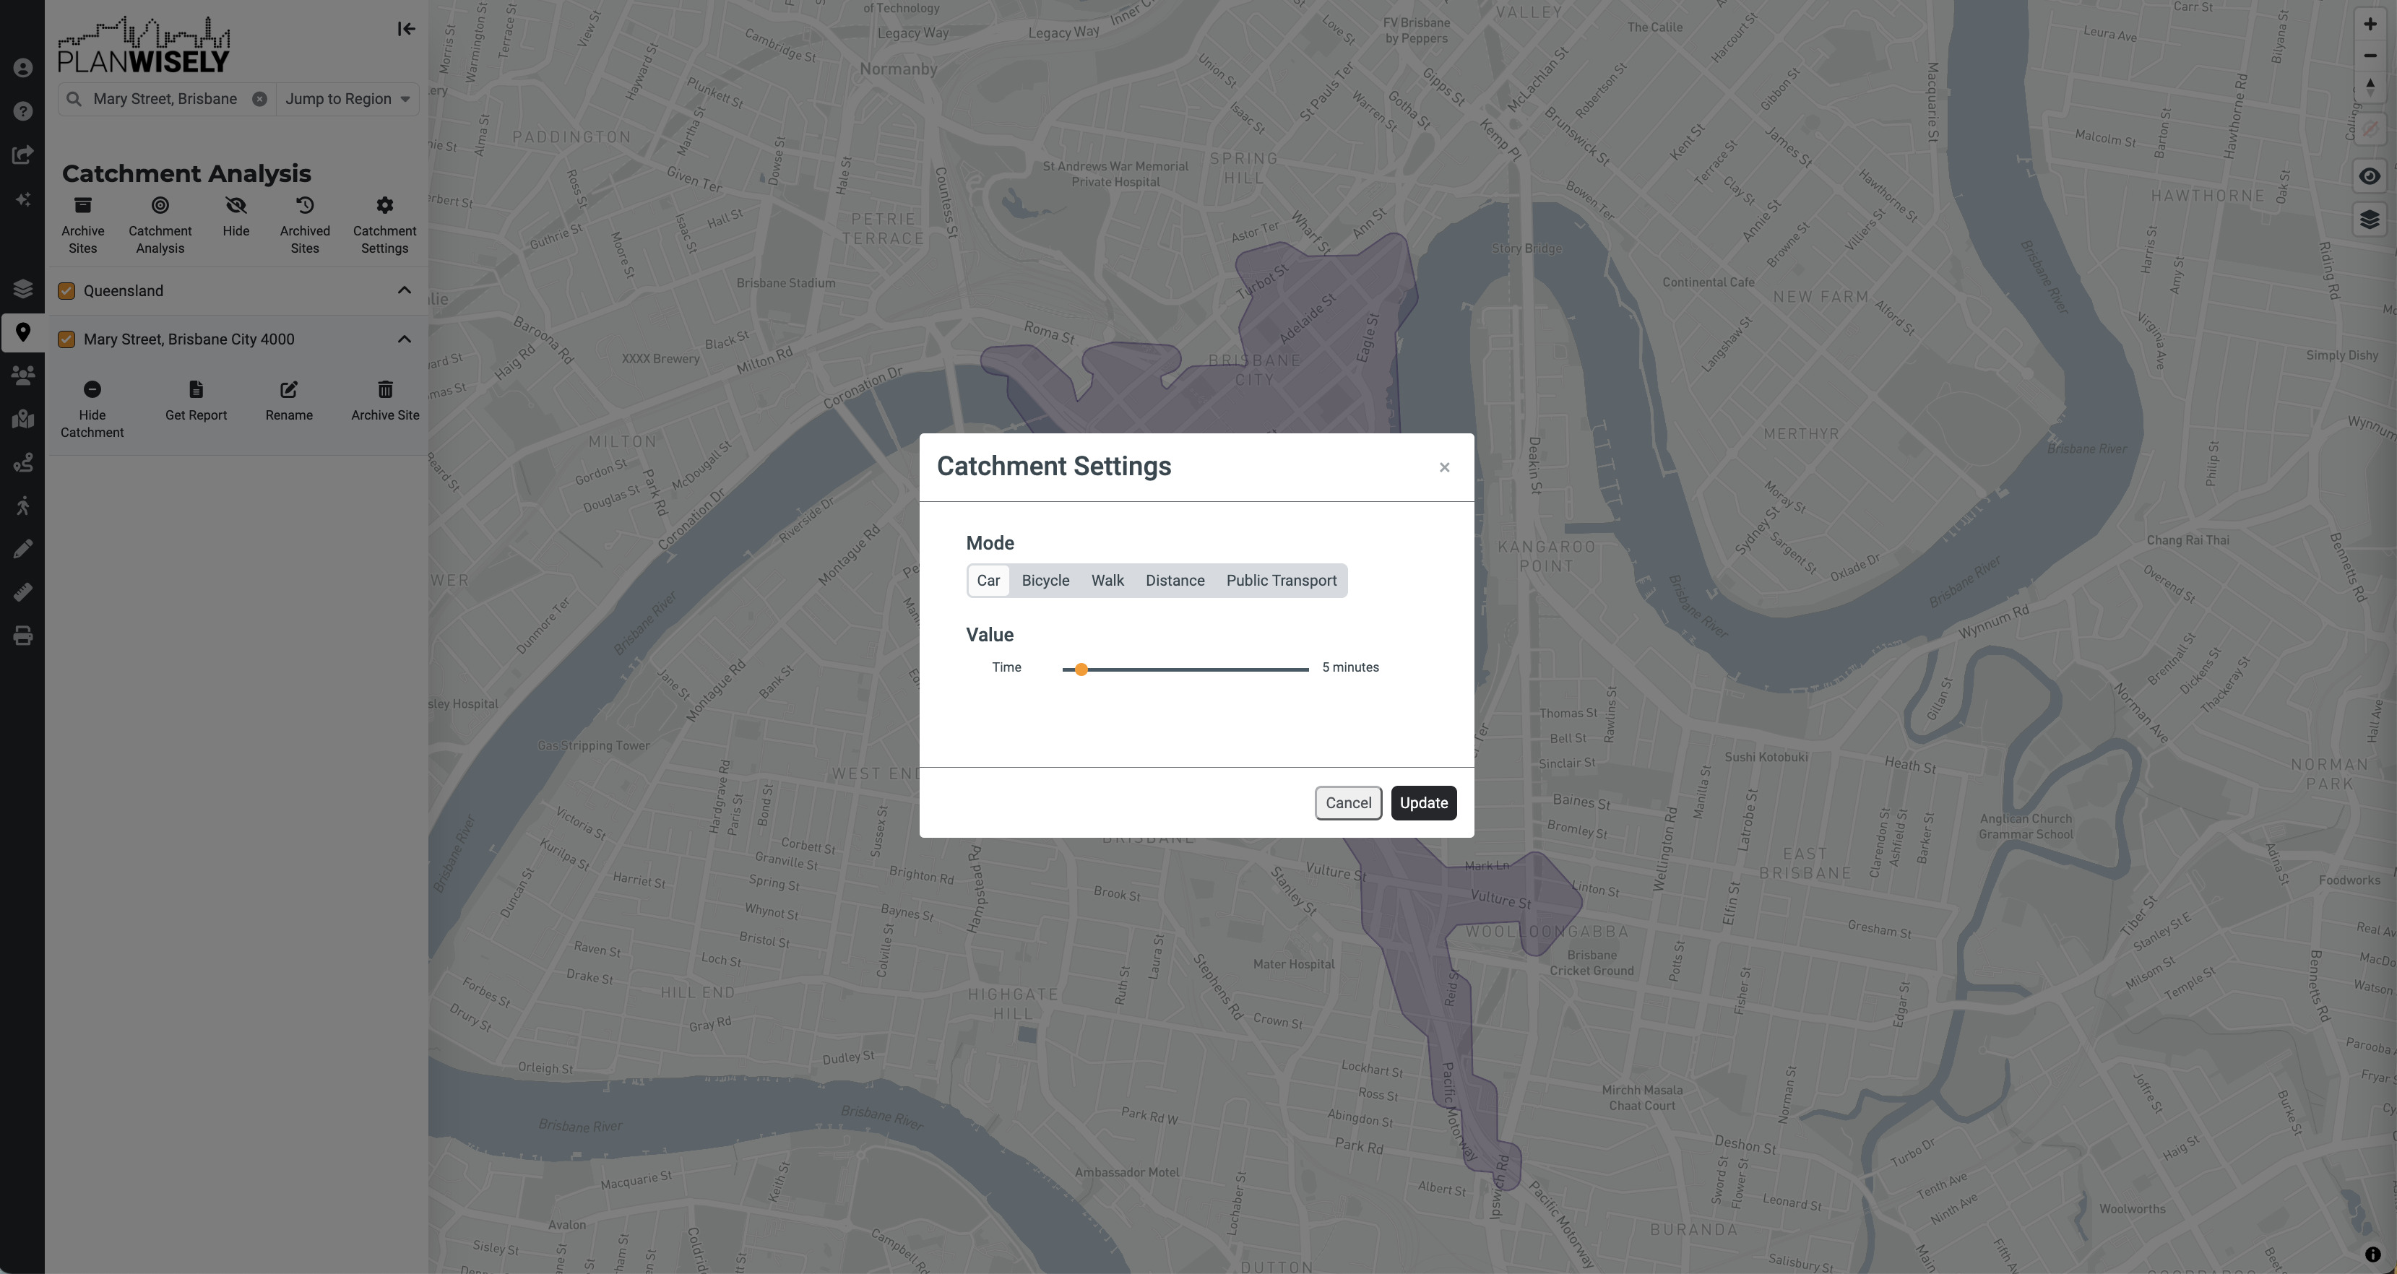Viewport: 2397px width, 1274px height.
Task: Open Catchment Analysis panel
Action: (x=157, y=223)
